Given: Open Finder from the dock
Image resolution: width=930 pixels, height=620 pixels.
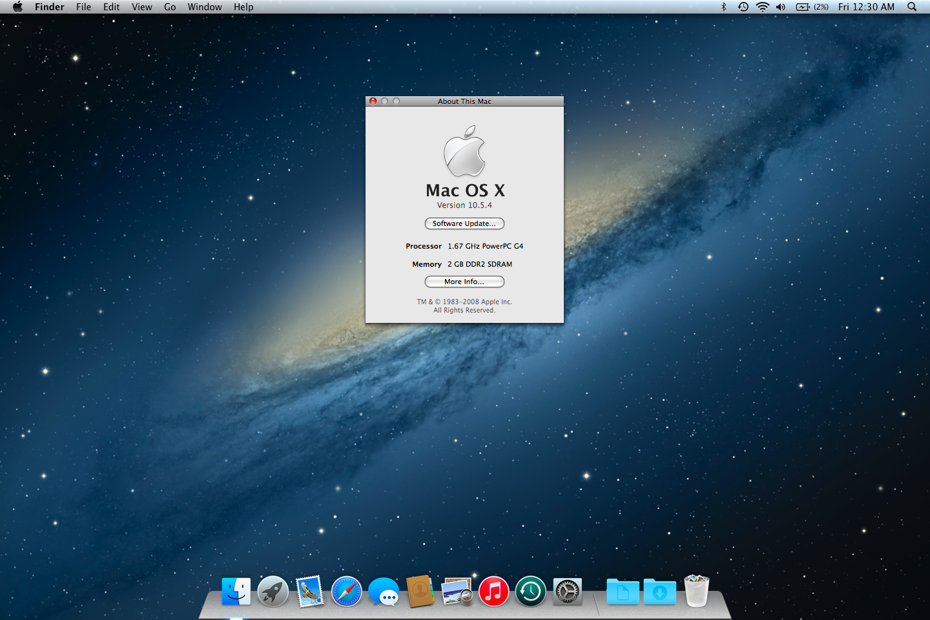Looking at the screenshot, I should (236, 592).
